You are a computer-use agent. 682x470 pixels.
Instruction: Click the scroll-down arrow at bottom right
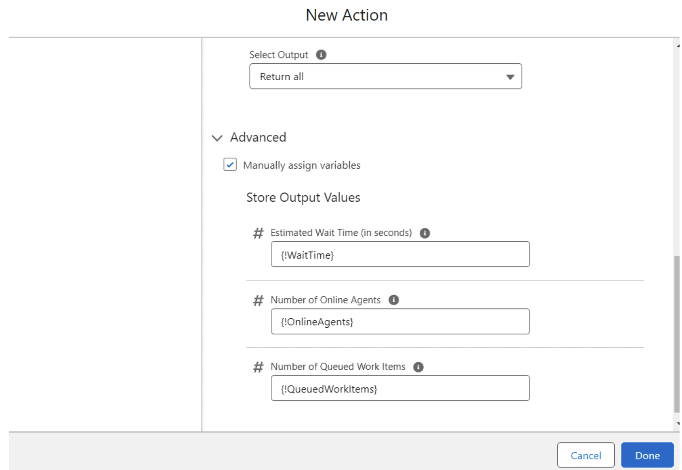678,423
